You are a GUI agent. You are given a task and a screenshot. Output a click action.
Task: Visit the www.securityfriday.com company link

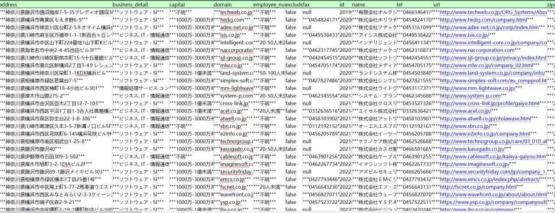click(493, 171)
